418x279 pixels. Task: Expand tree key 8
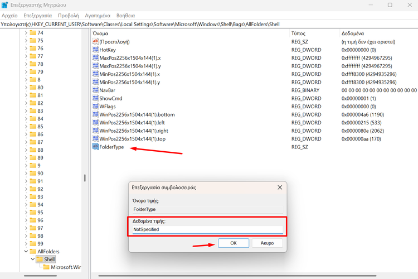point(26,80)
